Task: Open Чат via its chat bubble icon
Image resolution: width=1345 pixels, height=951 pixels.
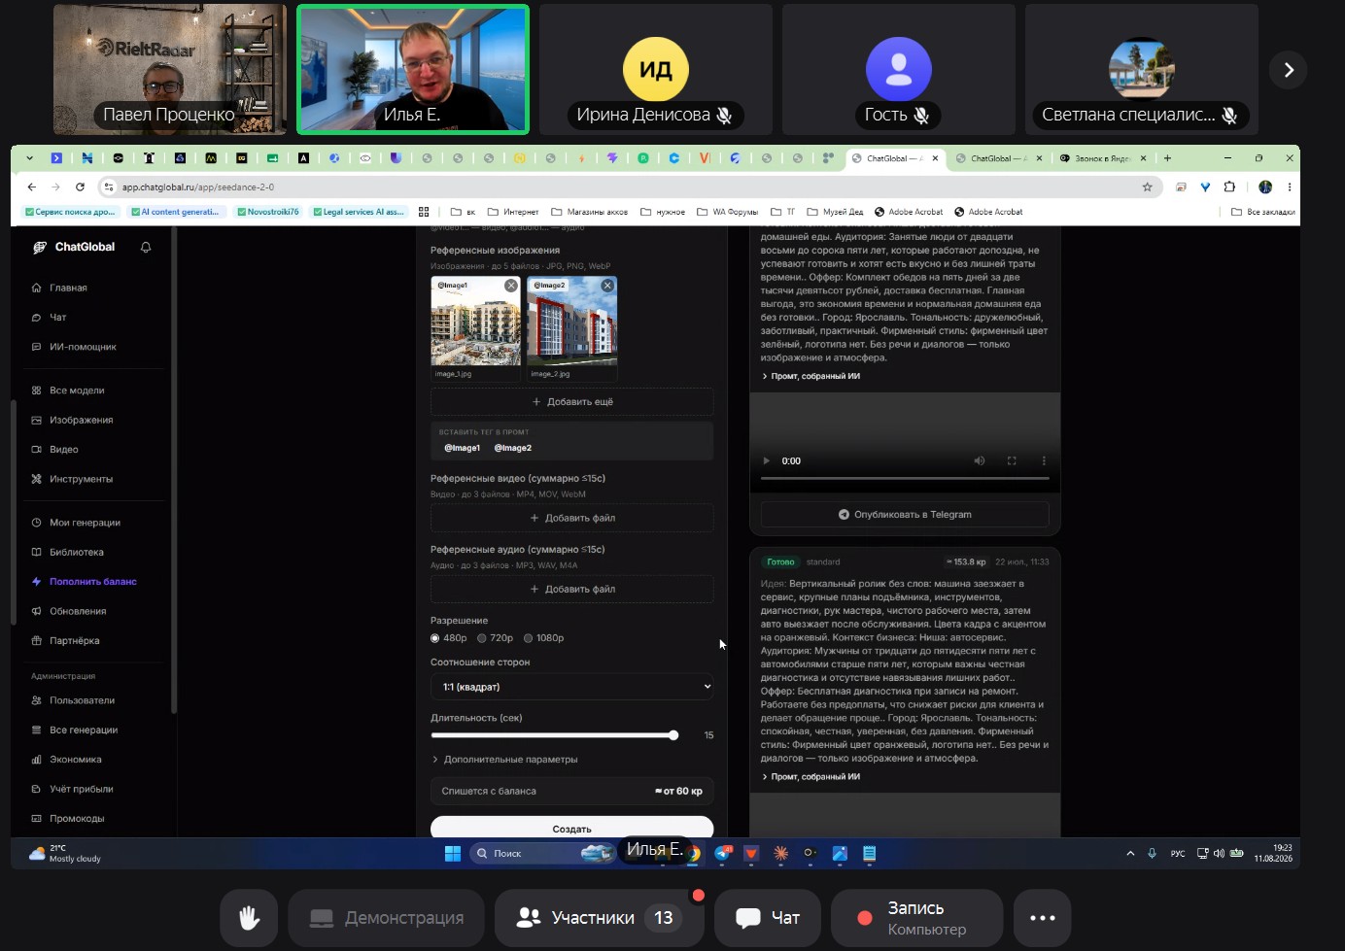Action: 36,318
